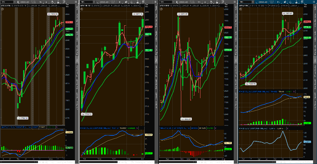Open Drawing set Default selector below second chart
Viewport: 317px width, 164px height.
tap(145, 162)
